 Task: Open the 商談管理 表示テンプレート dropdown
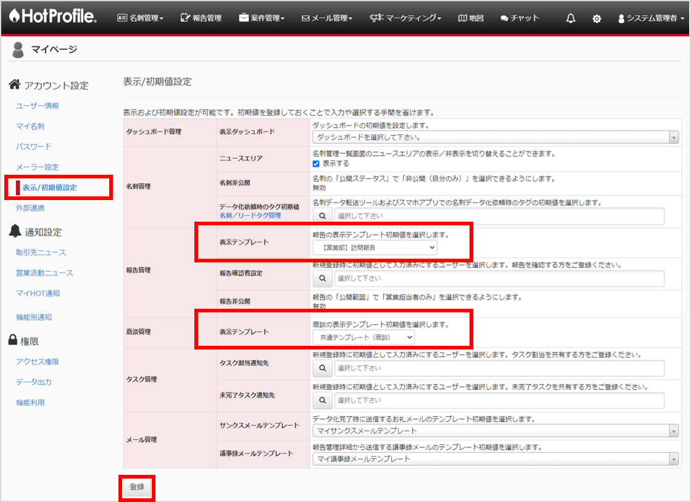(x=363, y=338)
